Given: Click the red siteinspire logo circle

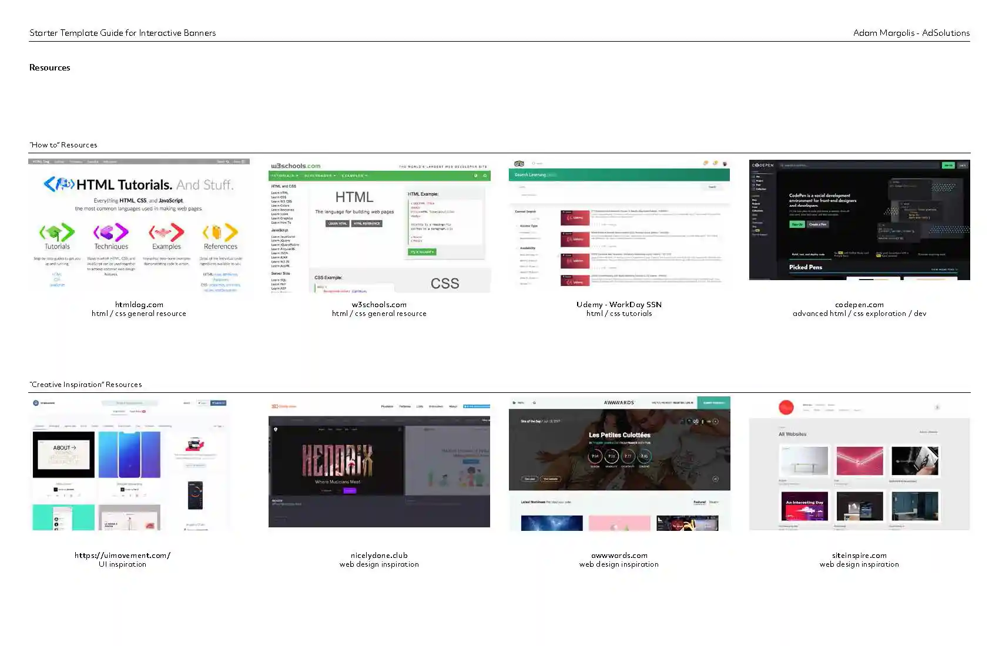Looking at the screenshot, I should [x=786, y=407].
